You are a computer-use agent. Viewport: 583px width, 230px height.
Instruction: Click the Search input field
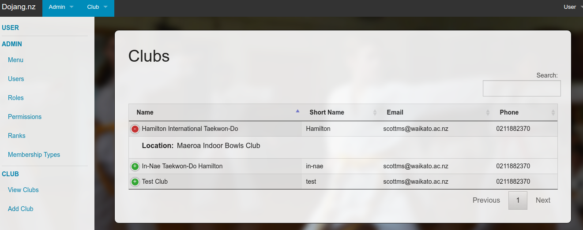click(521, 88)
